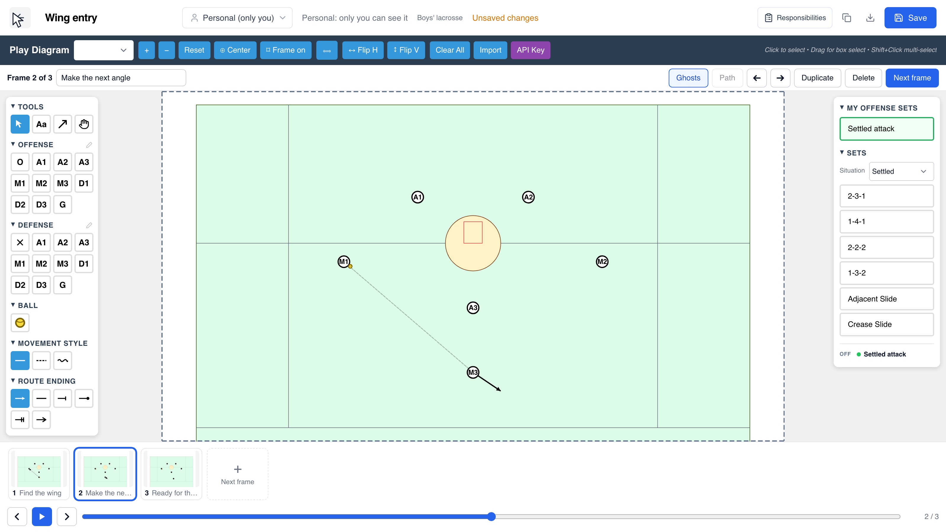Screen dimensions: 946x532
Task: Toggle the Ghosts overlay
Action: tap(688, 78)
